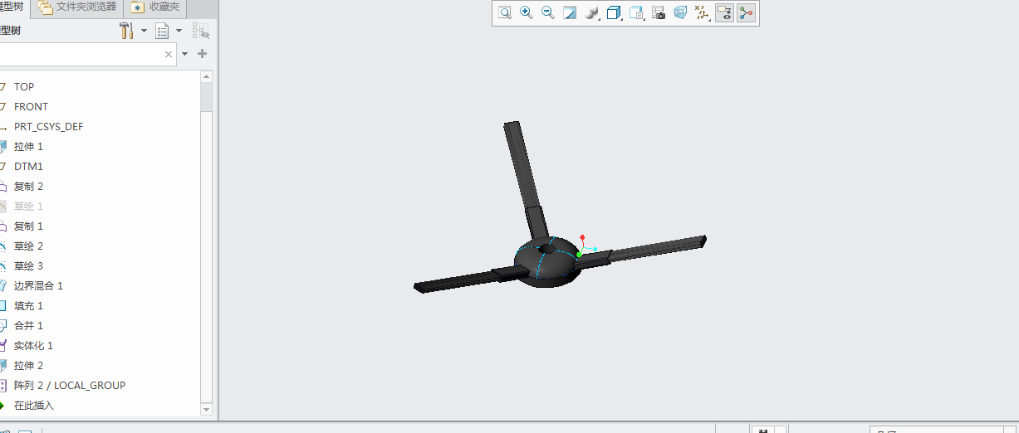Click the Refit view icon
The image size is (1019, 433).
pos(505,12)
